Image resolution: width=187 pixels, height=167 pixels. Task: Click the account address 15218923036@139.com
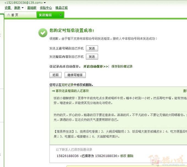[24, 3]
